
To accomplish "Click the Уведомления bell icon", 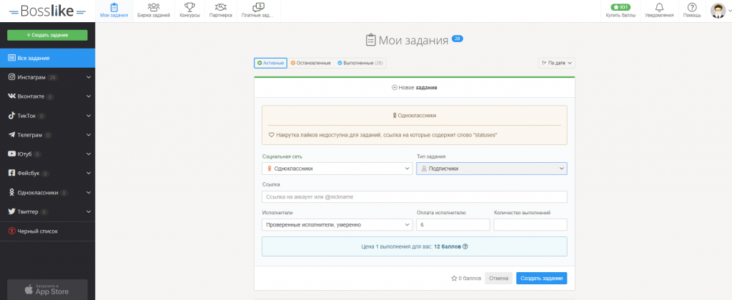I will click(x=659, y=7).
